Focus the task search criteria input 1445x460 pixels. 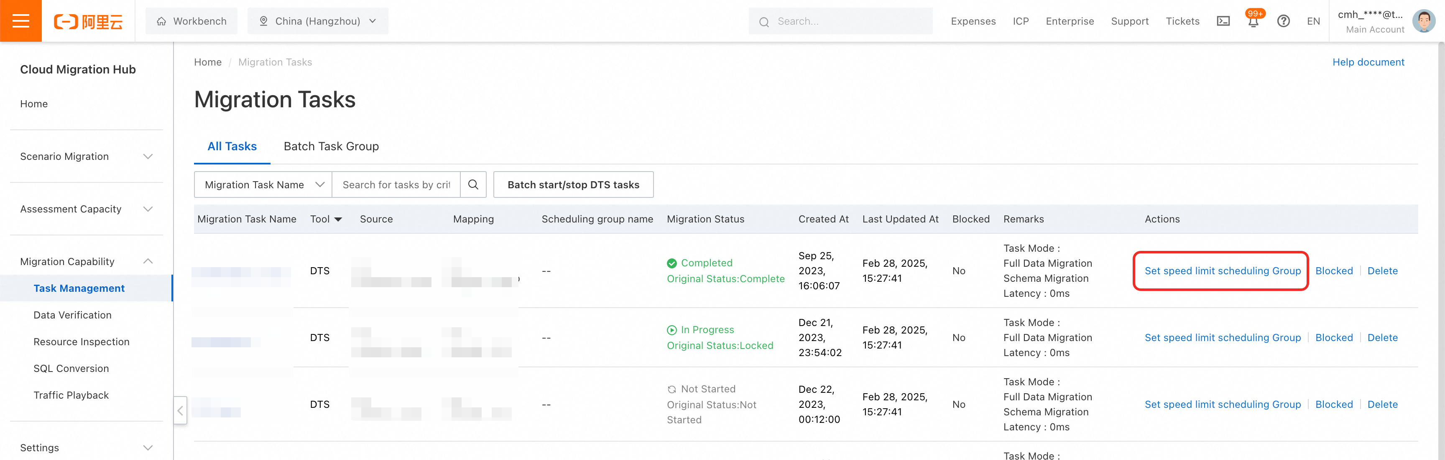coord(396,185)
